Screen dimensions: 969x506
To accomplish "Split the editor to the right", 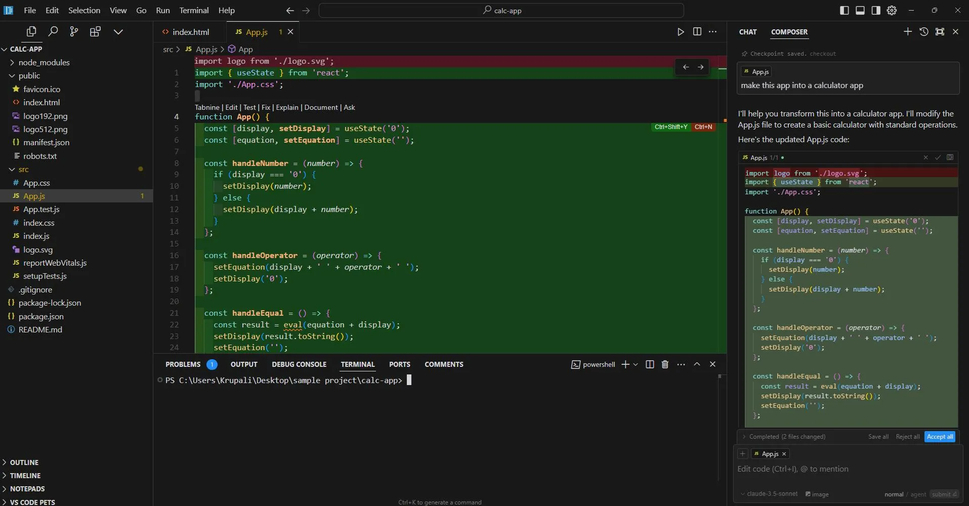I will [697, 32].
